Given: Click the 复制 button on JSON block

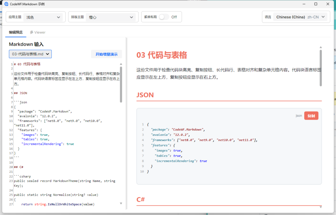Looking at the screenshot, I should pyautogui.click(x=311, y=116).
